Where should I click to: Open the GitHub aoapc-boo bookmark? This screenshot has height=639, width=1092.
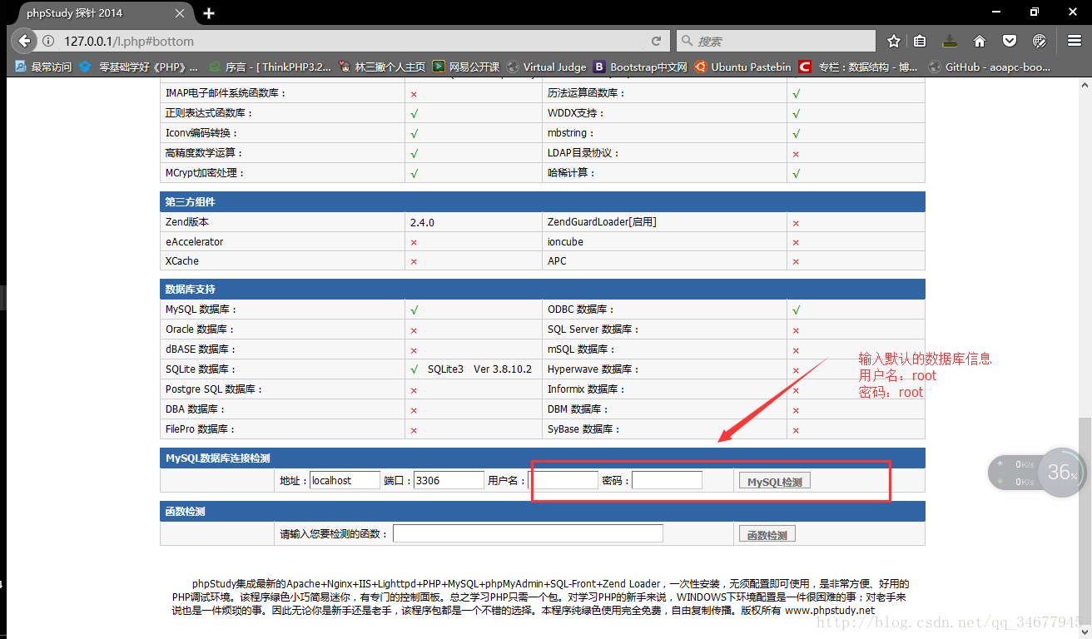click(x=989, y=67)
